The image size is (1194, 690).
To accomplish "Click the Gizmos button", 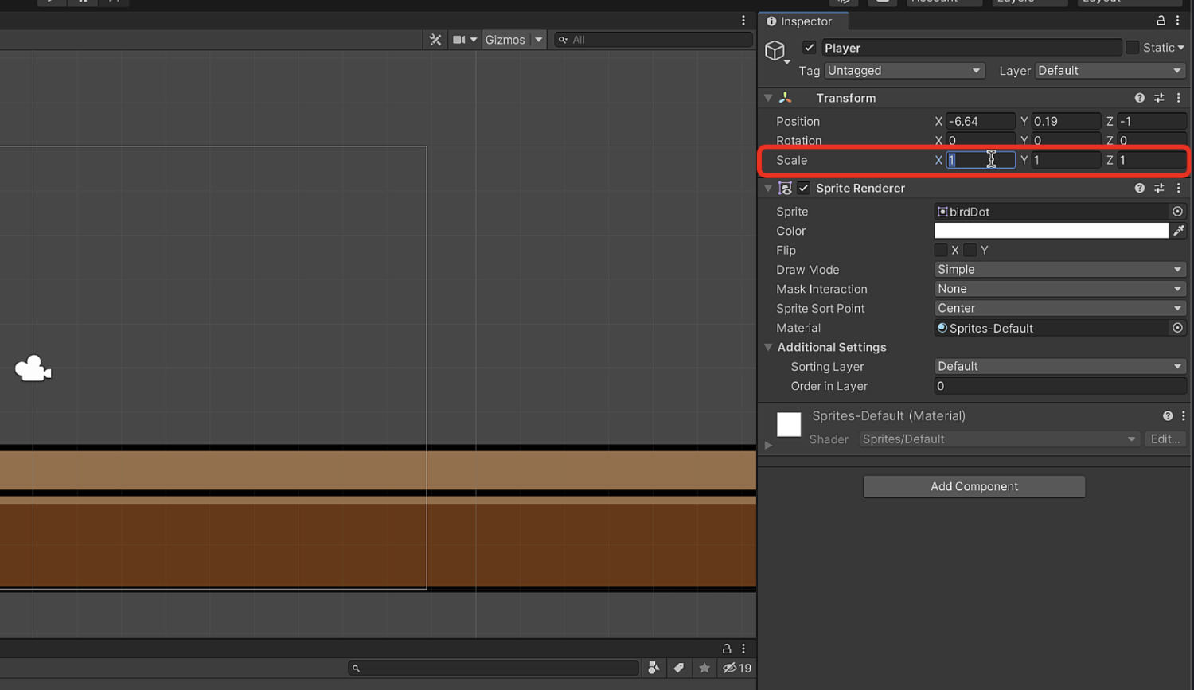I will (505, 40).
